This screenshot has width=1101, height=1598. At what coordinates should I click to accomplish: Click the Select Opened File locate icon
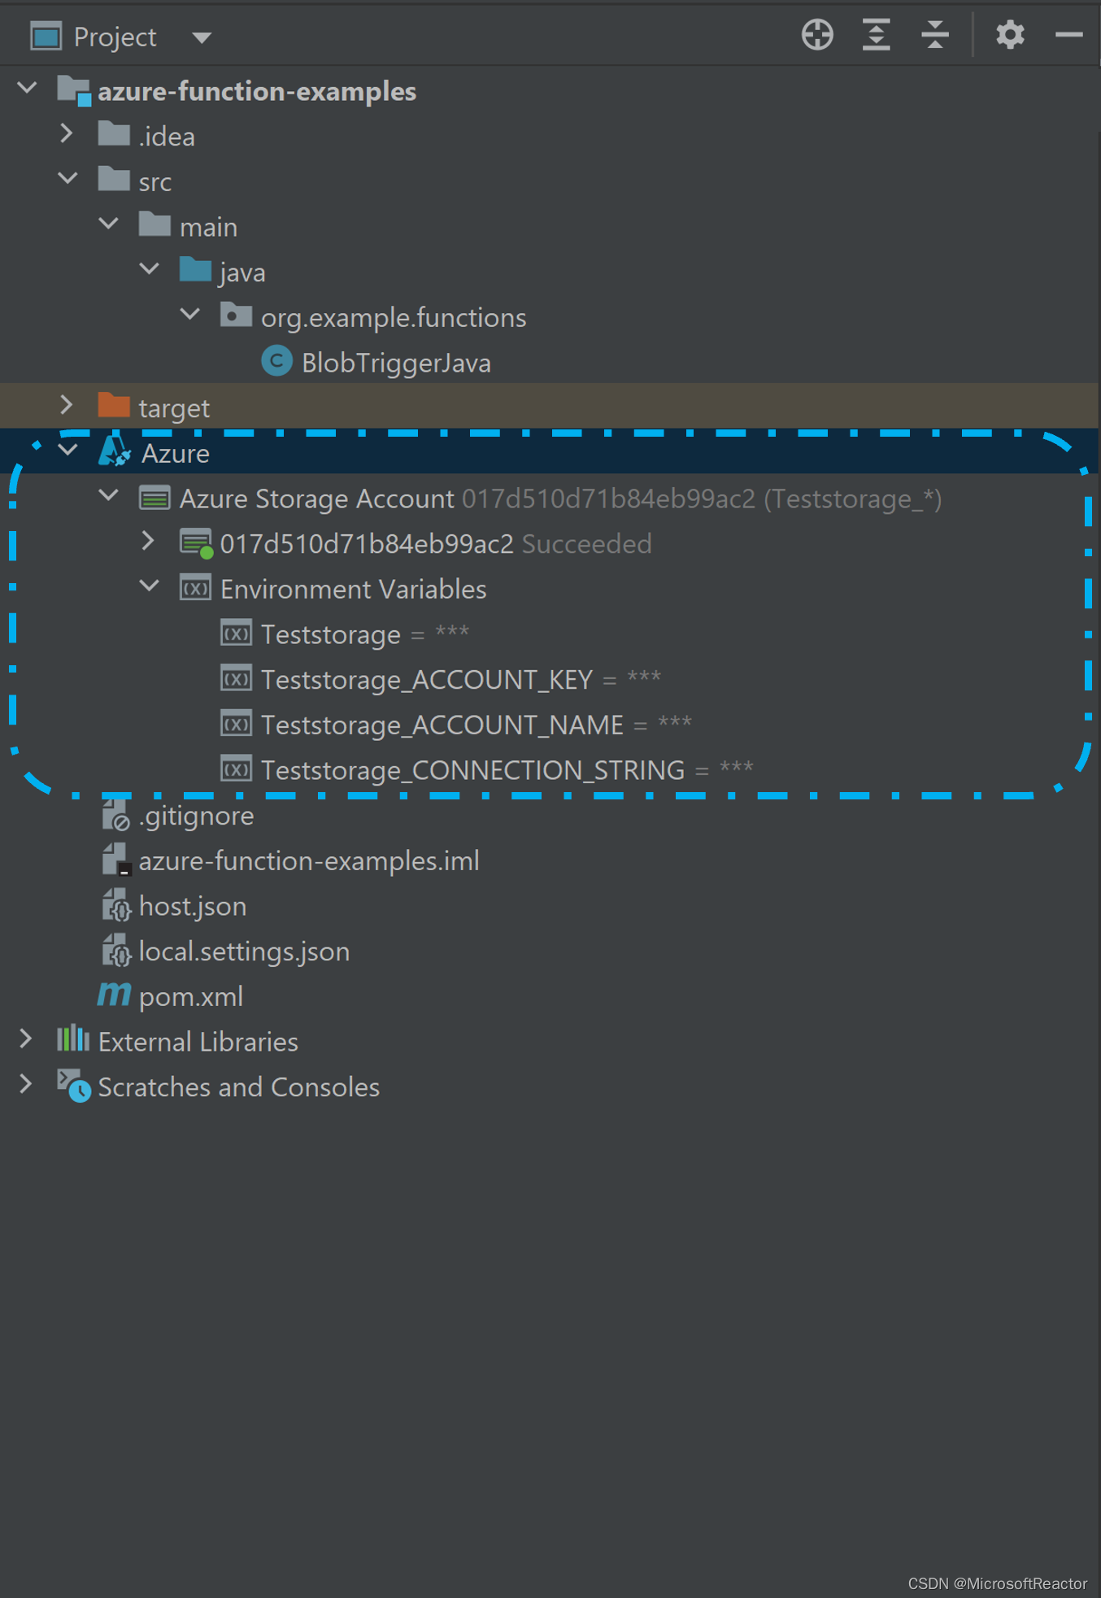pyautogui.click(x=817, y=35)
